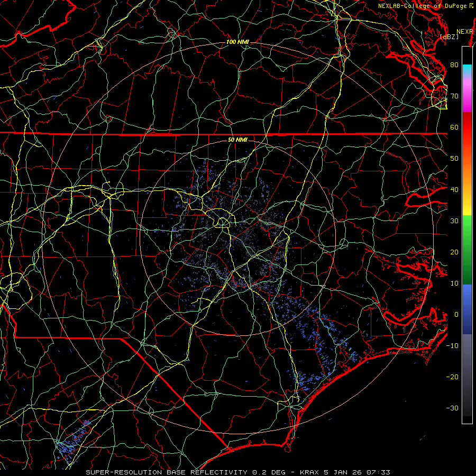Click the [dBZ] unit label
Screen dimensions: 476x476
coord(449,36)
